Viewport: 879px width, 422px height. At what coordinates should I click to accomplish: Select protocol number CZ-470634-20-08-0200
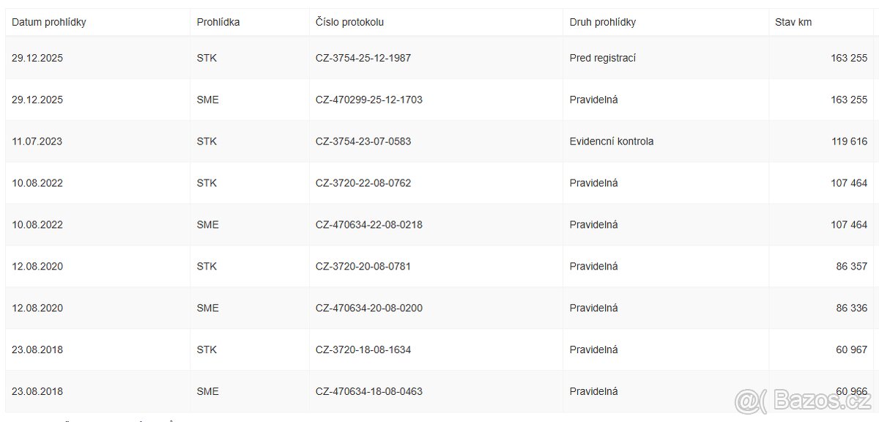coord(369,308)
